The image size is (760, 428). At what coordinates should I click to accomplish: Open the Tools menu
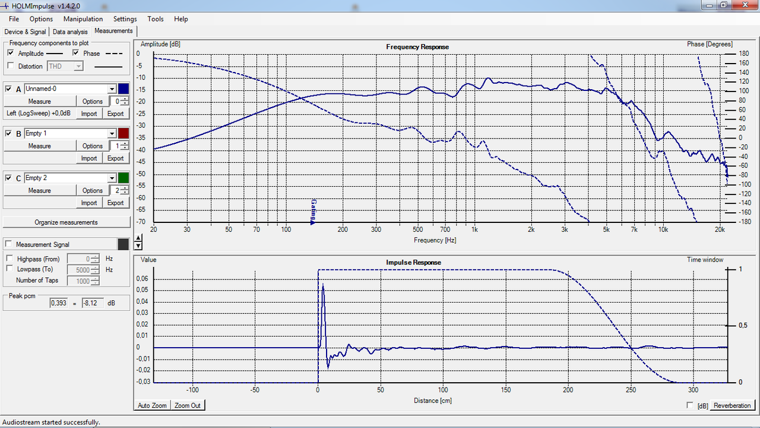(156, 19)
